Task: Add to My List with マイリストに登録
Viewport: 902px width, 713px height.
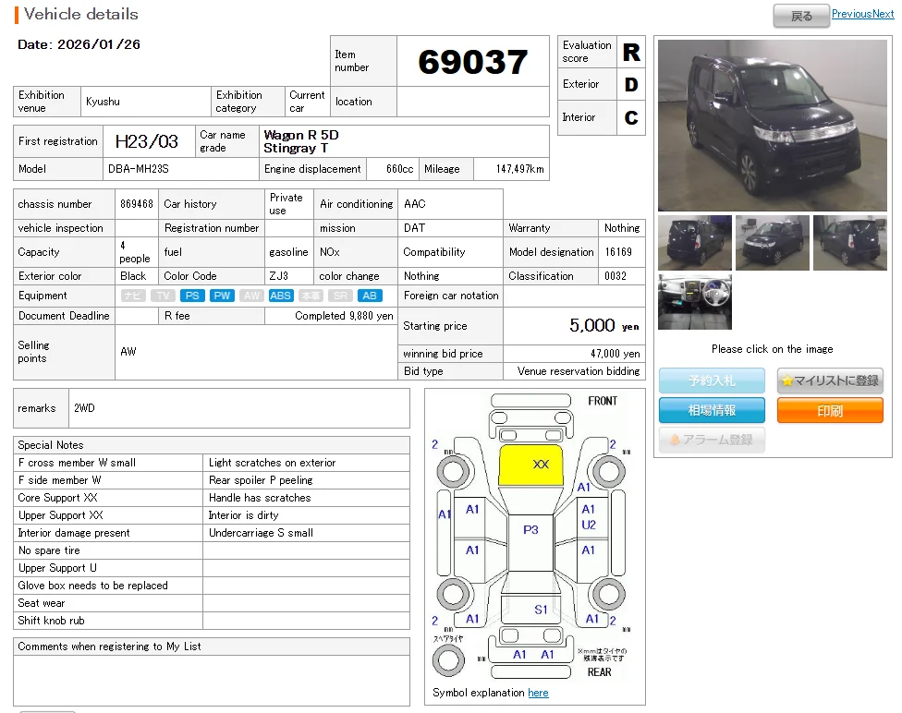Action: pos(830,381)
